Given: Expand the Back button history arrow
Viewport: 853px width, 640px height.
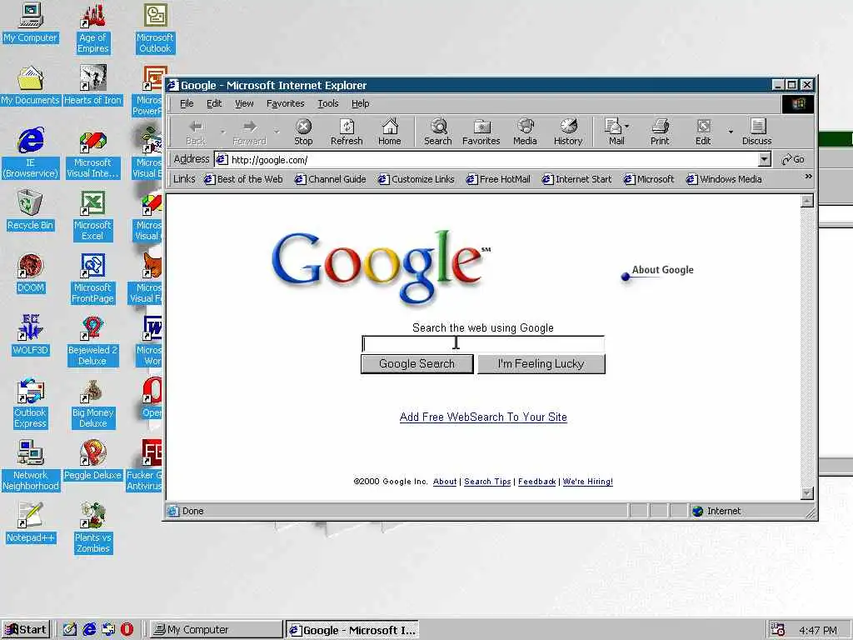Looking at the screenshot, I should click(222, 132).
